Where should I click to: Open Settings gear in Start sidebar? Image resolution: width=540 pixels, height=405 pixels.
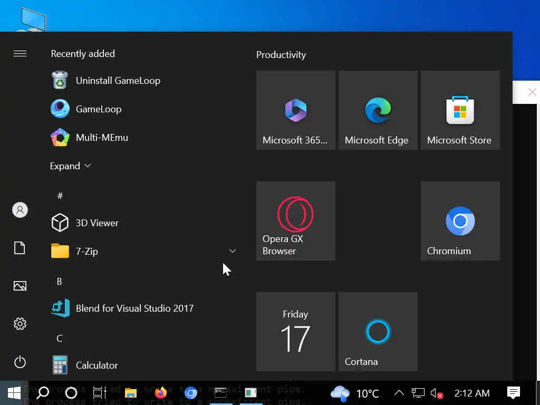click(20, 324)
